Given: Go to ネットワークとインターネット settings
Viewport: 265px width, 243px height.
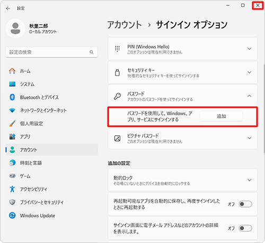Looking at the screenshot, I should pyautogui.click(x=51, y=110).
